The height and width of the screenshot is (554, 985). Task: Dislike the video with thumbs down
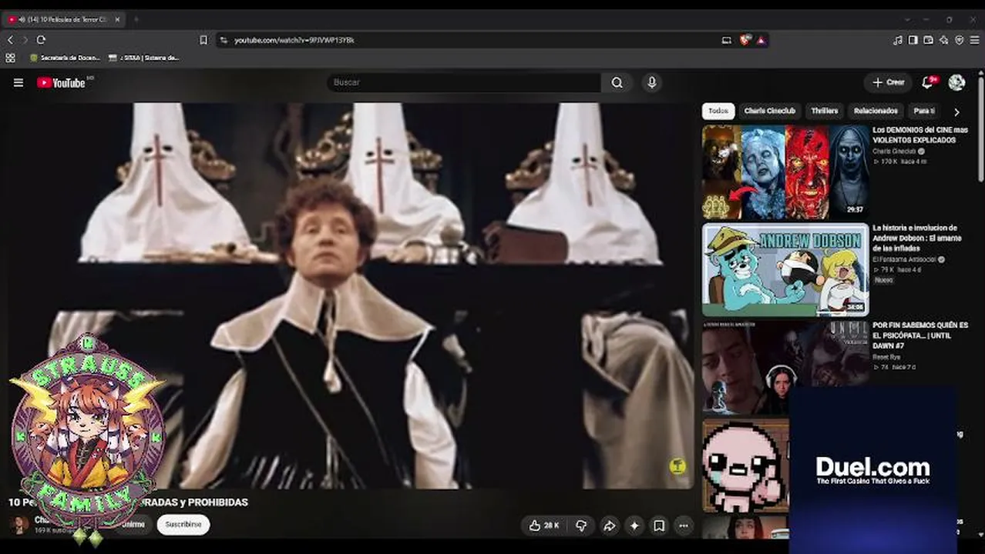pyautogui.click(x=581, y=526)
